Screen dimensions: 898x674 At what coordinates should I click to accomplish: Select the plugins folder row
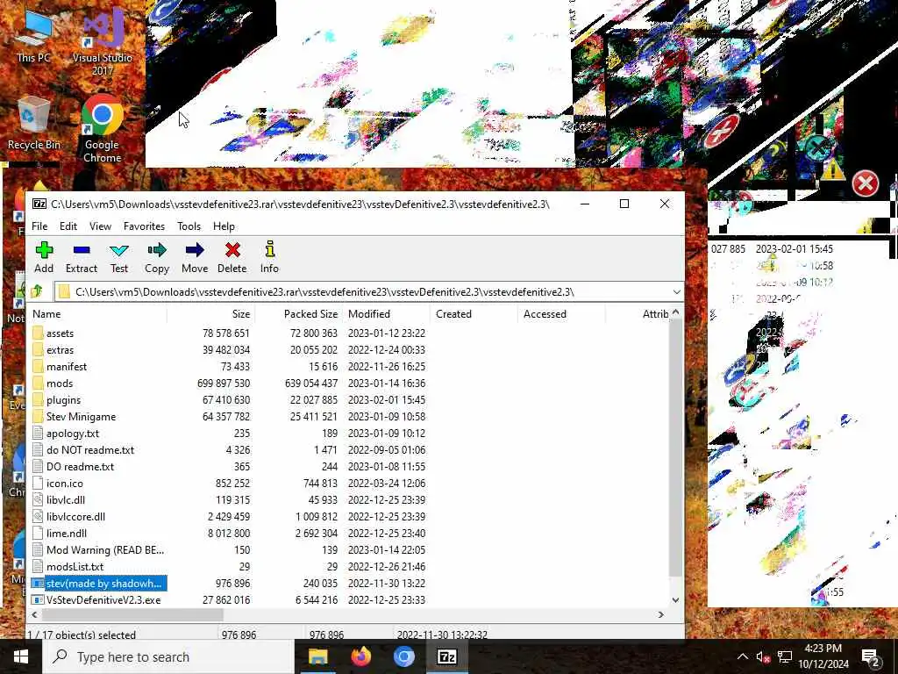(x=349, y=399)
